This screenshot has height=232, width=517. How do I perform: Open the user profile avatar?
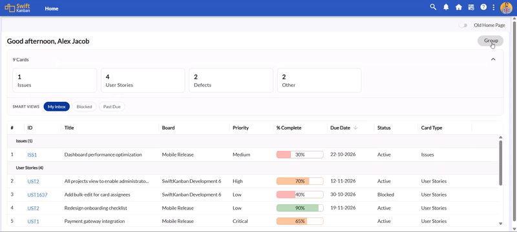coord(506,8)
